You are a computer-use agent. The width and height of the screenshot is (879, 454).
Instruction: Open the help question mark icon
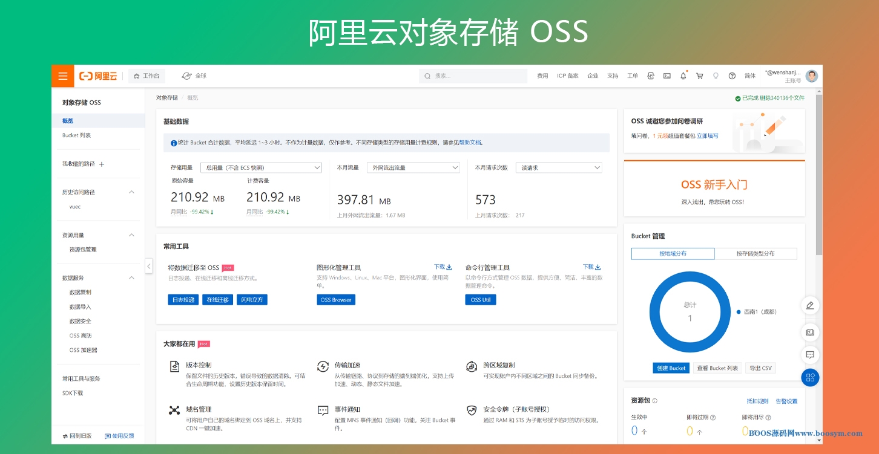[x=732, y=76]
